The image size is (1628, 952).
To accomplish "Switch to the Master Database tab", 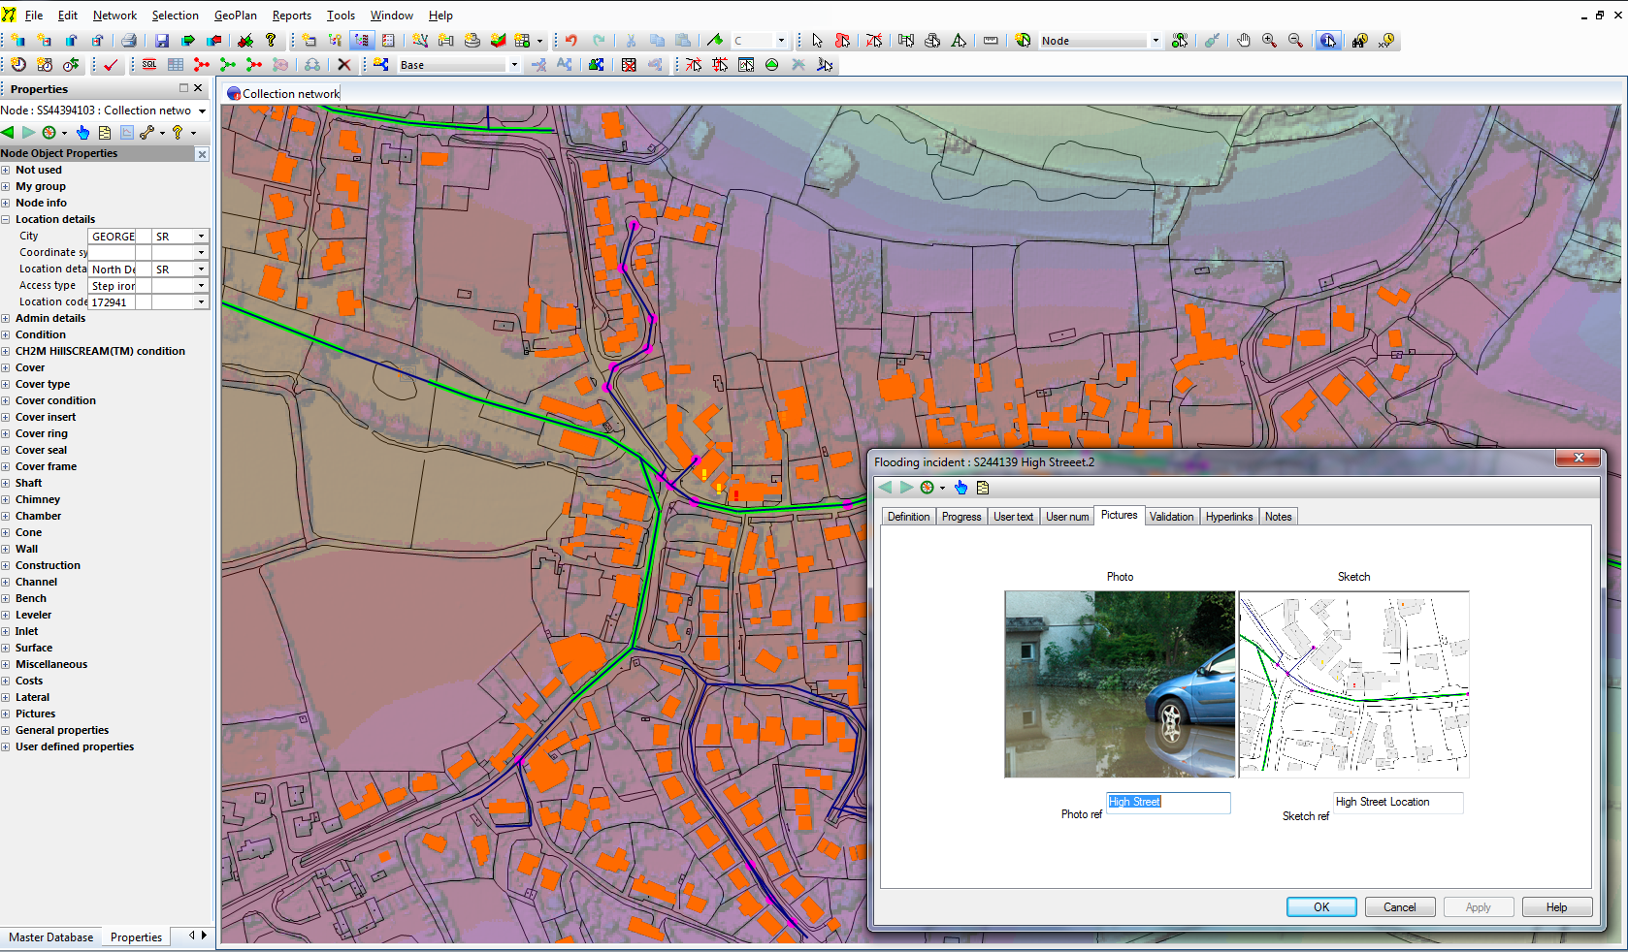I will coord(51,937).
